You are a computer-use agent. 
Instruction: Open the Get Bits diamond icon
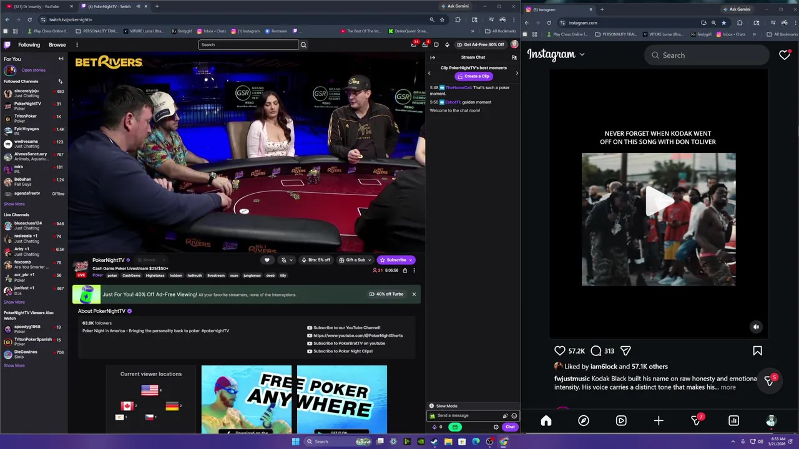click(x=447, y=45)
